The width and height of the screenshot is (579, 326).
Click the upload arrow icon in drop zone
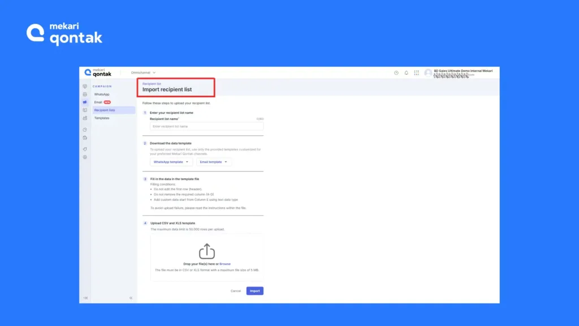pyautogui.click(x=207, y=251)
